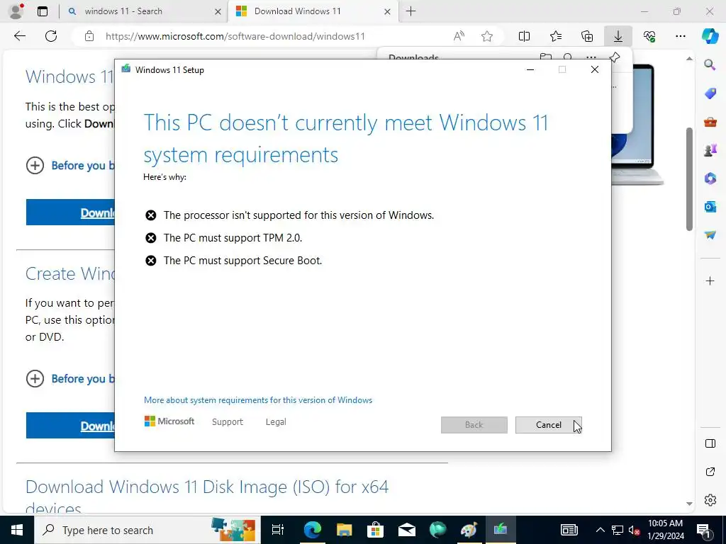Open Shopping tag icon in sidebar
726x544 pixels.
[x=710, y=93]
